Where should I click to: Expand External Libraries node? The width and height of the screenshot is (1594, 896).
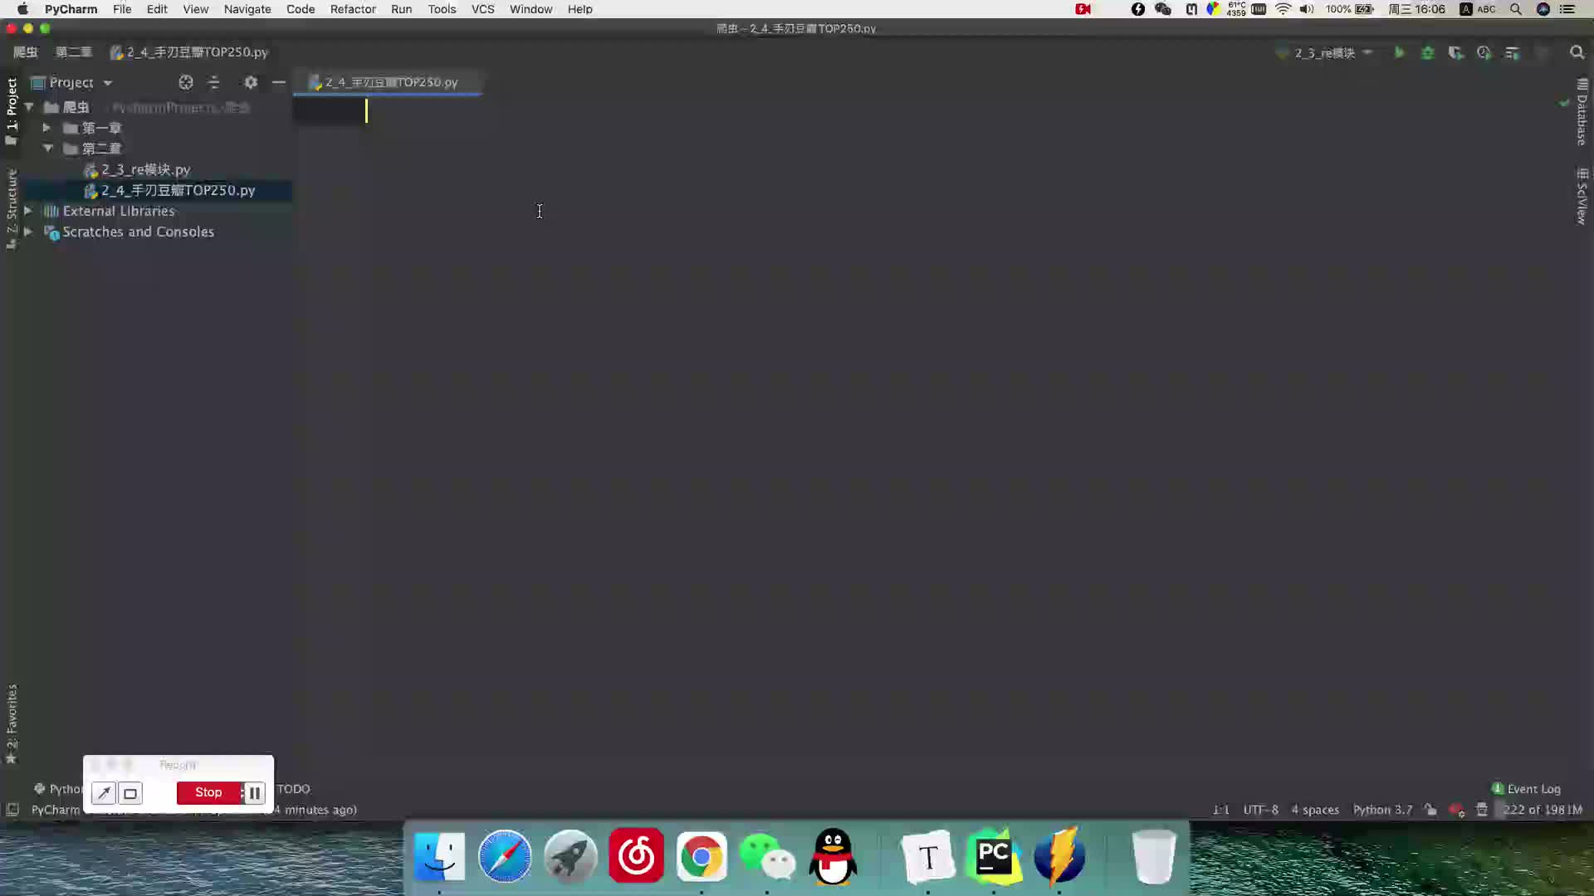tap(28, 211)
